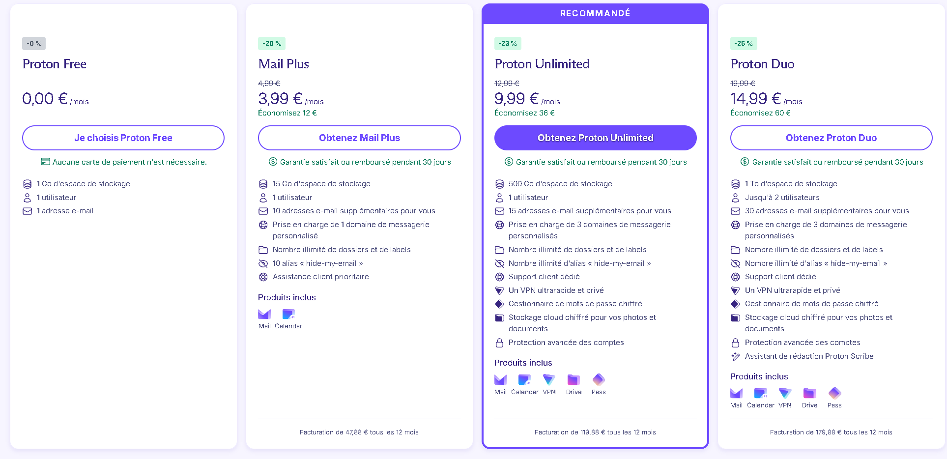Click the Mail icon in Proton Duo card

coord(736,393)
